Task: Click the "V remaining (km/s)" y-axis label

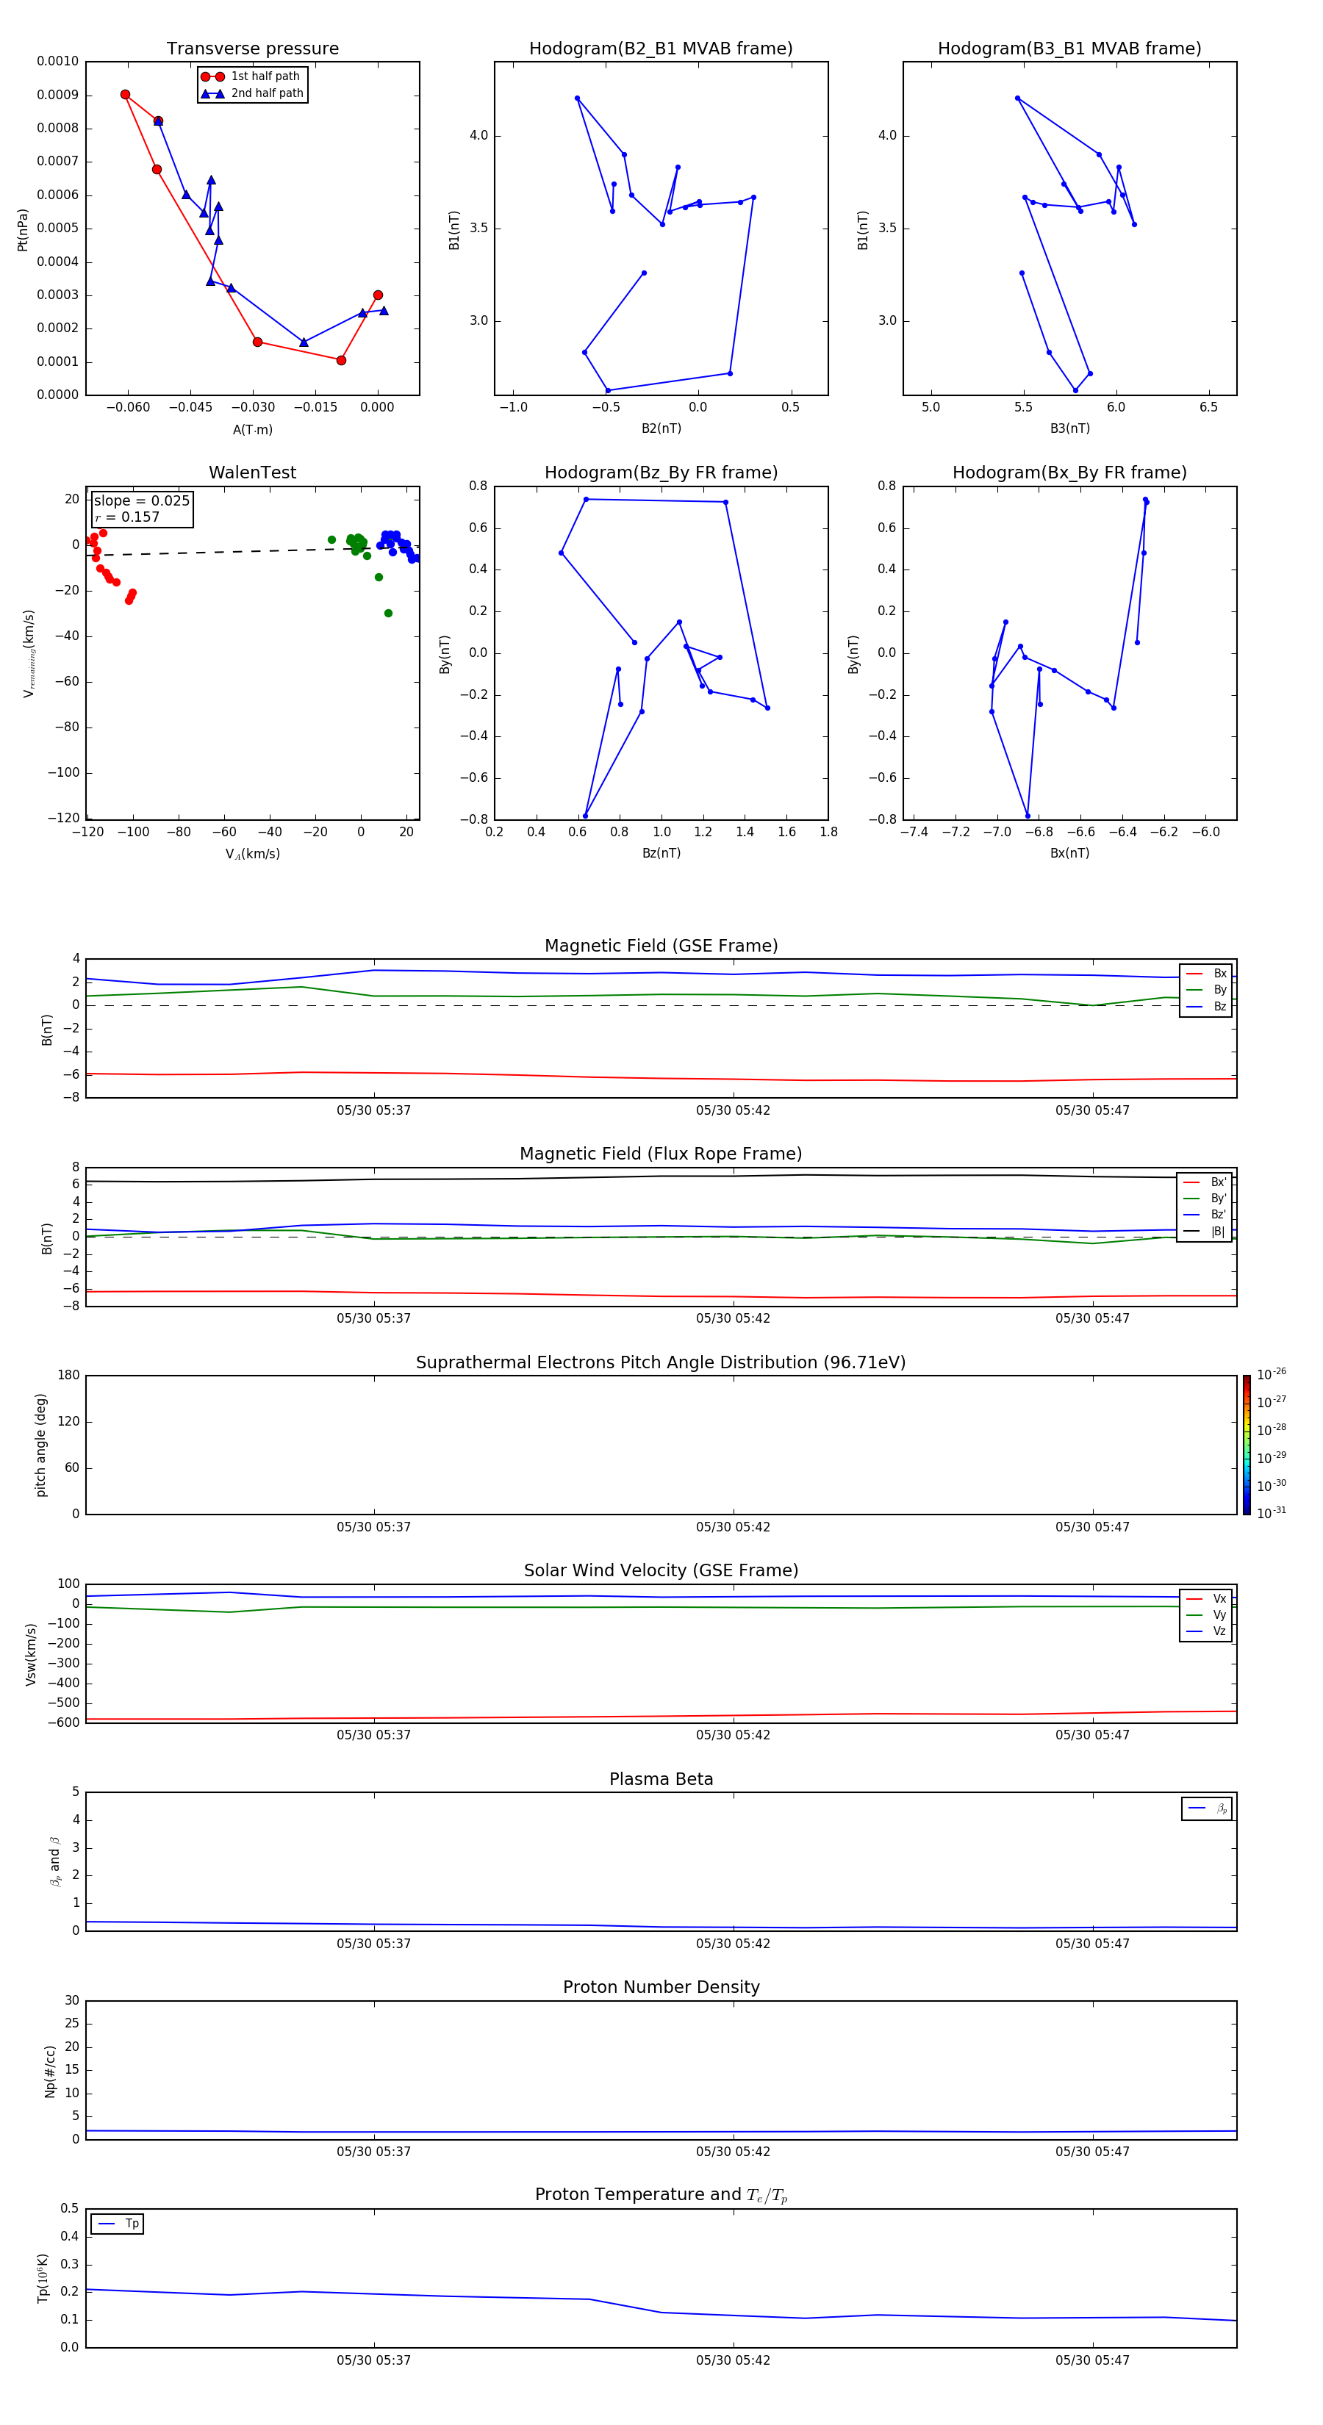Action: 29,654
